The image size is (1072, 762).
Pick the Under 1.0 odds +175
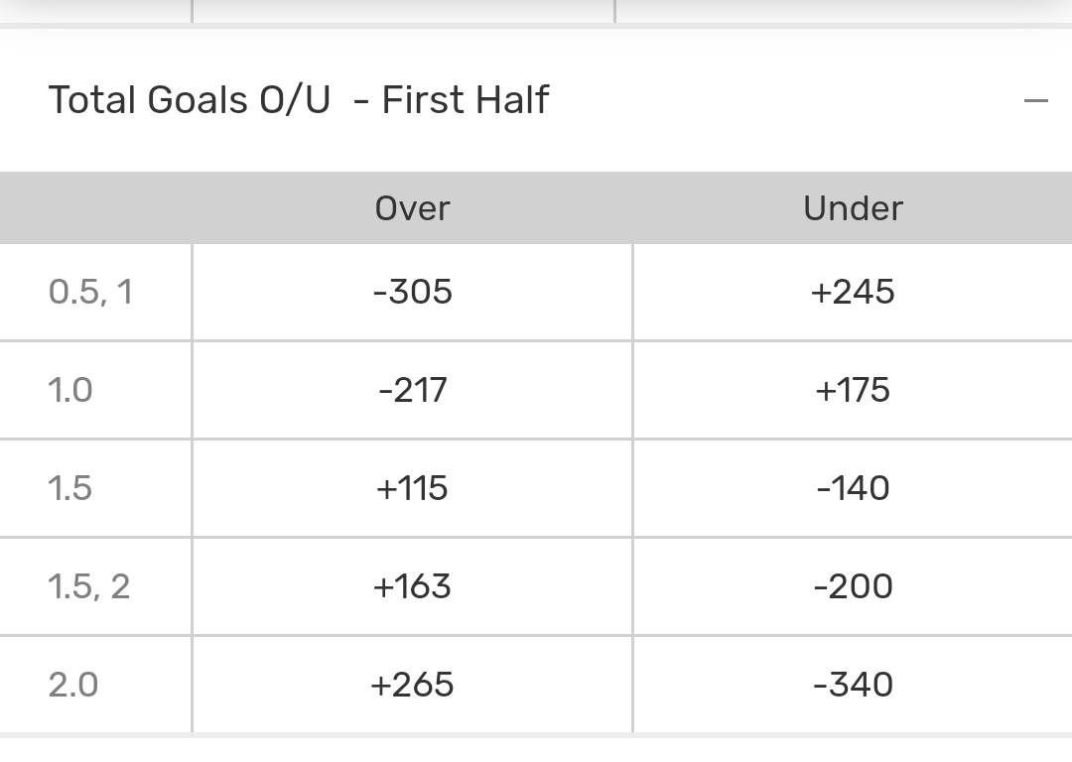pos(853,390)
